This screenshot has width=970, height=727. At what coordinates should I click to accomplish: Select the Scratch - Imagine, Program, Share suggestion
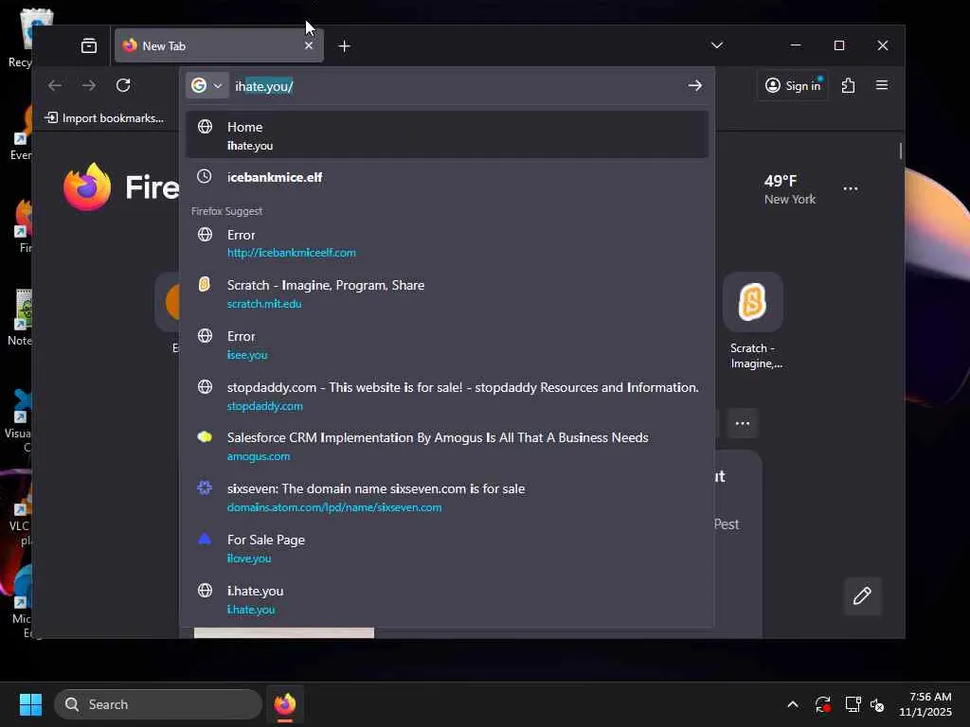point(447,293)
